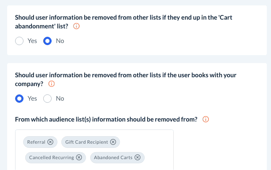
Task: Remove the Abandoned Carts tag
Action: [138, 157]
